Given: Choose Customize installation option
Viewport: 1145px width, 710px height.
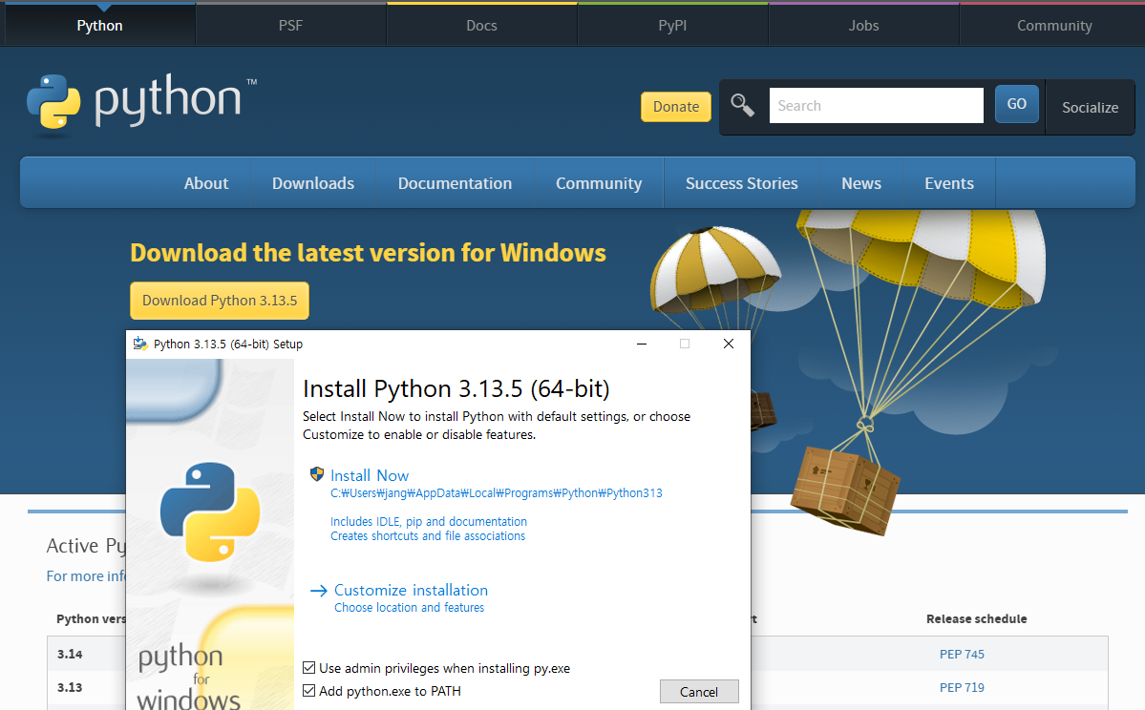Looking at the screenshot, I should pyautogui.click(x=412, y=590).
